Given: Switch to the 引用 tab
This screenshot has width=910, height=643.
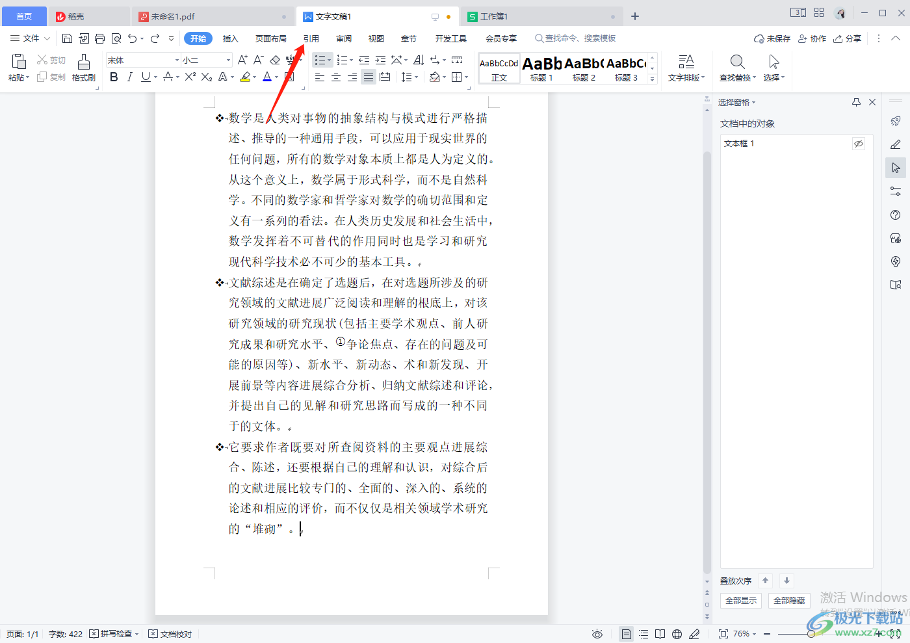Looking at the screenshot, I should pyautogui.click(x=311, y=38).
